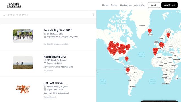This screenshot has height=102, width=181.
Task: Click the North Bound Grvl riders thumbnail
Action: [23, 63]
